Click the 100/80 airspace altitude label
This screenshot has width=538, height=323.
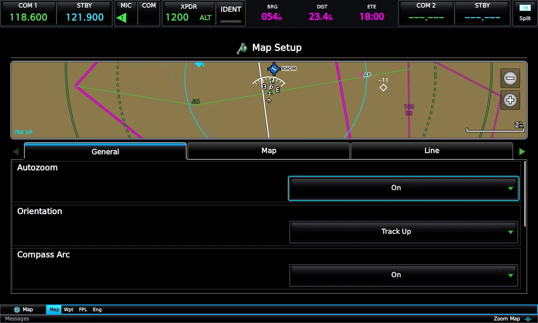(x=409, y=110)
